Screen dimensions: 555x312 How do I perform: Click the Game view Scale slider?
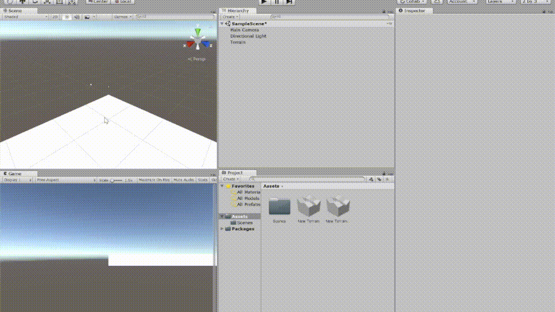pos(116,180)
